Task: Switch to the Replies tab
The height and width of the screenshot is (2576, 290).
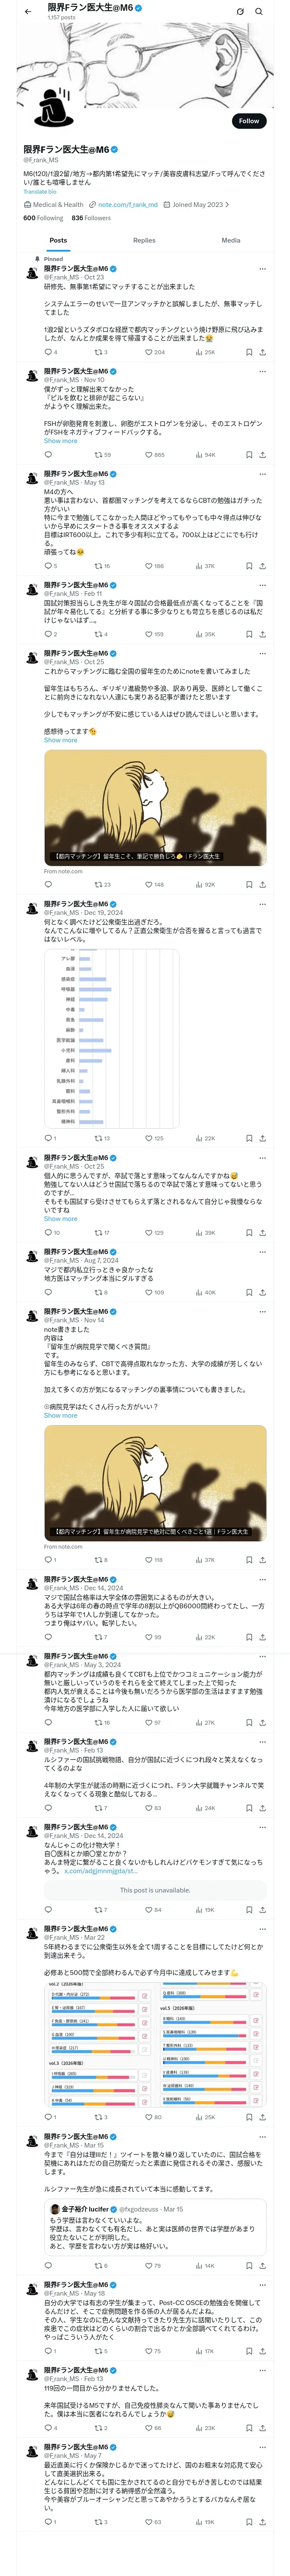Action: click(x=144, y=240)
